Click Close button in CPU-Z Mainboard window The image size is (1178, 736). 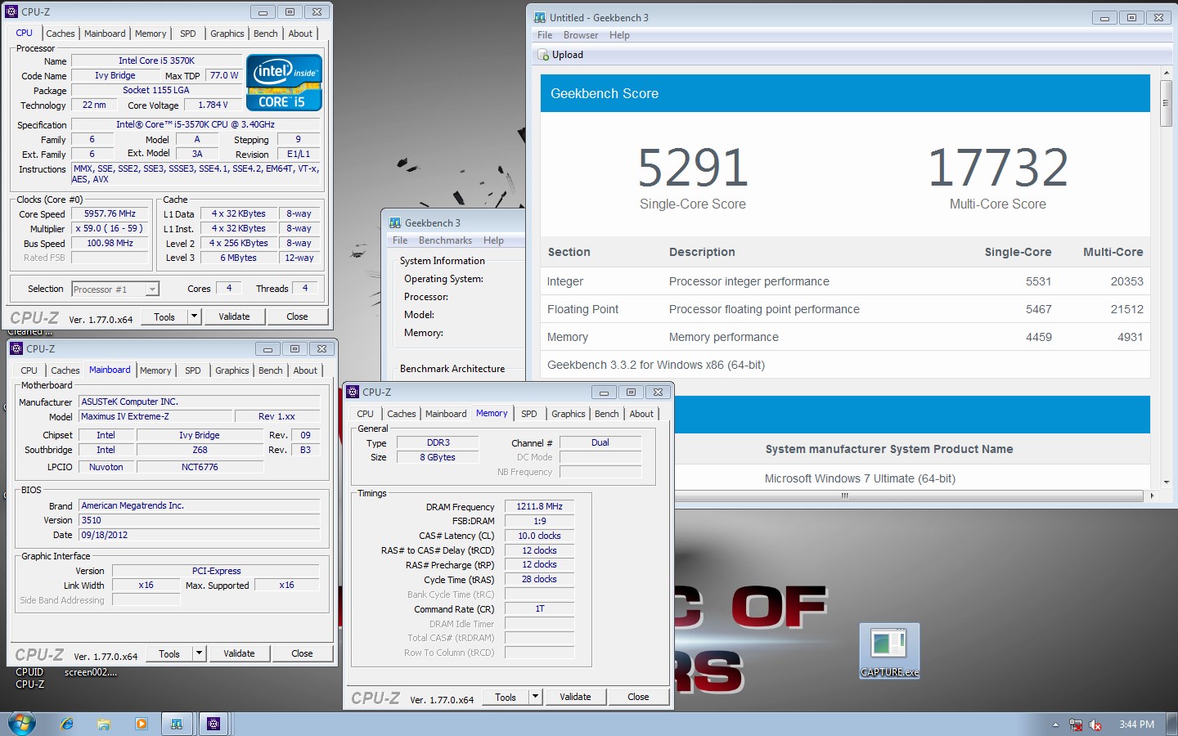[302, 653]
